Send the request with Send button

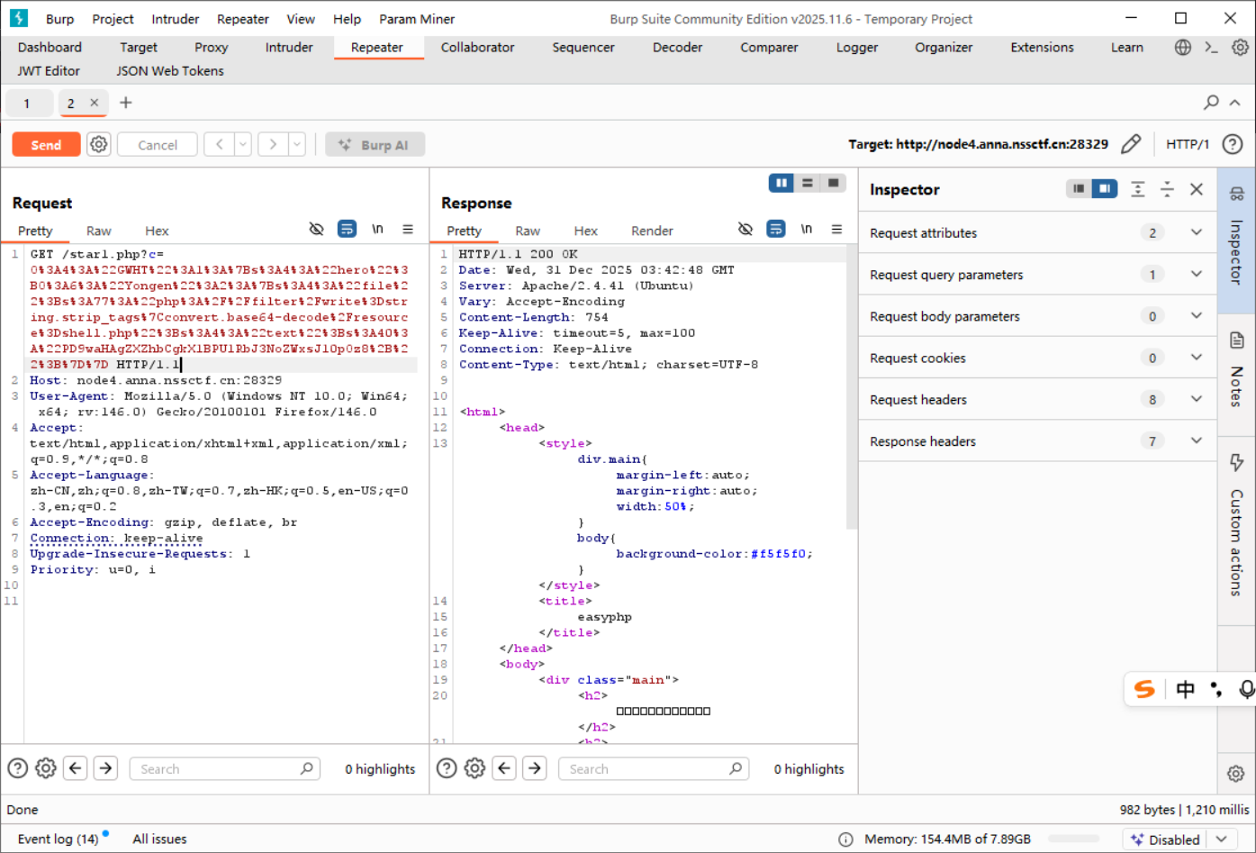pyautogui.click(x=46, y=144)
